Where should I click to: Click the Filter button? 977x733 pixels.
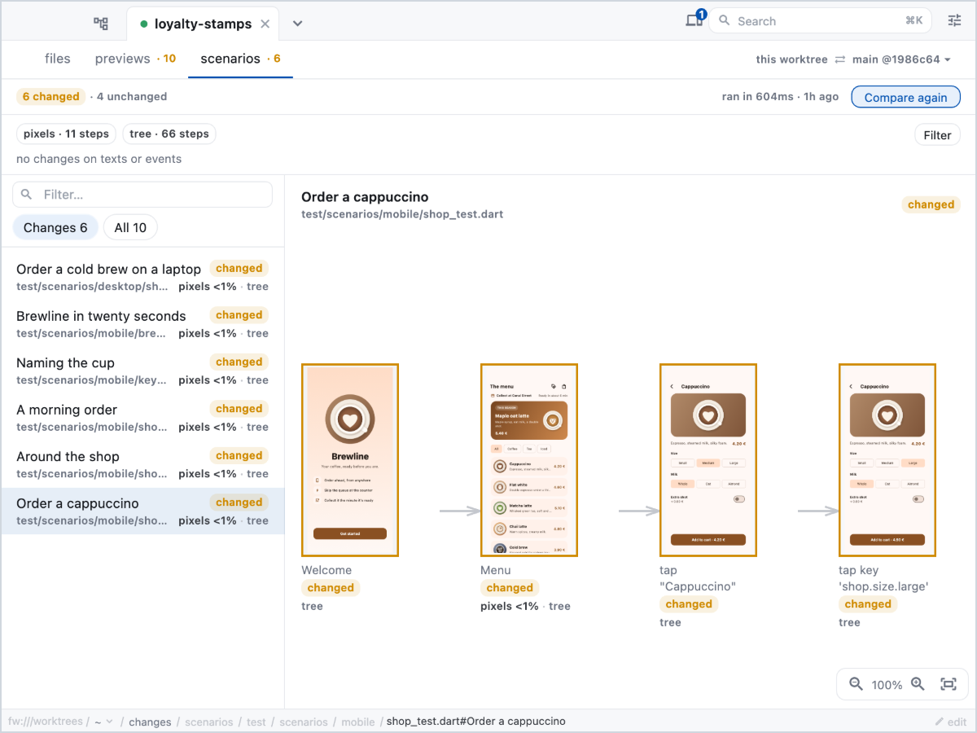click(937, 135)
